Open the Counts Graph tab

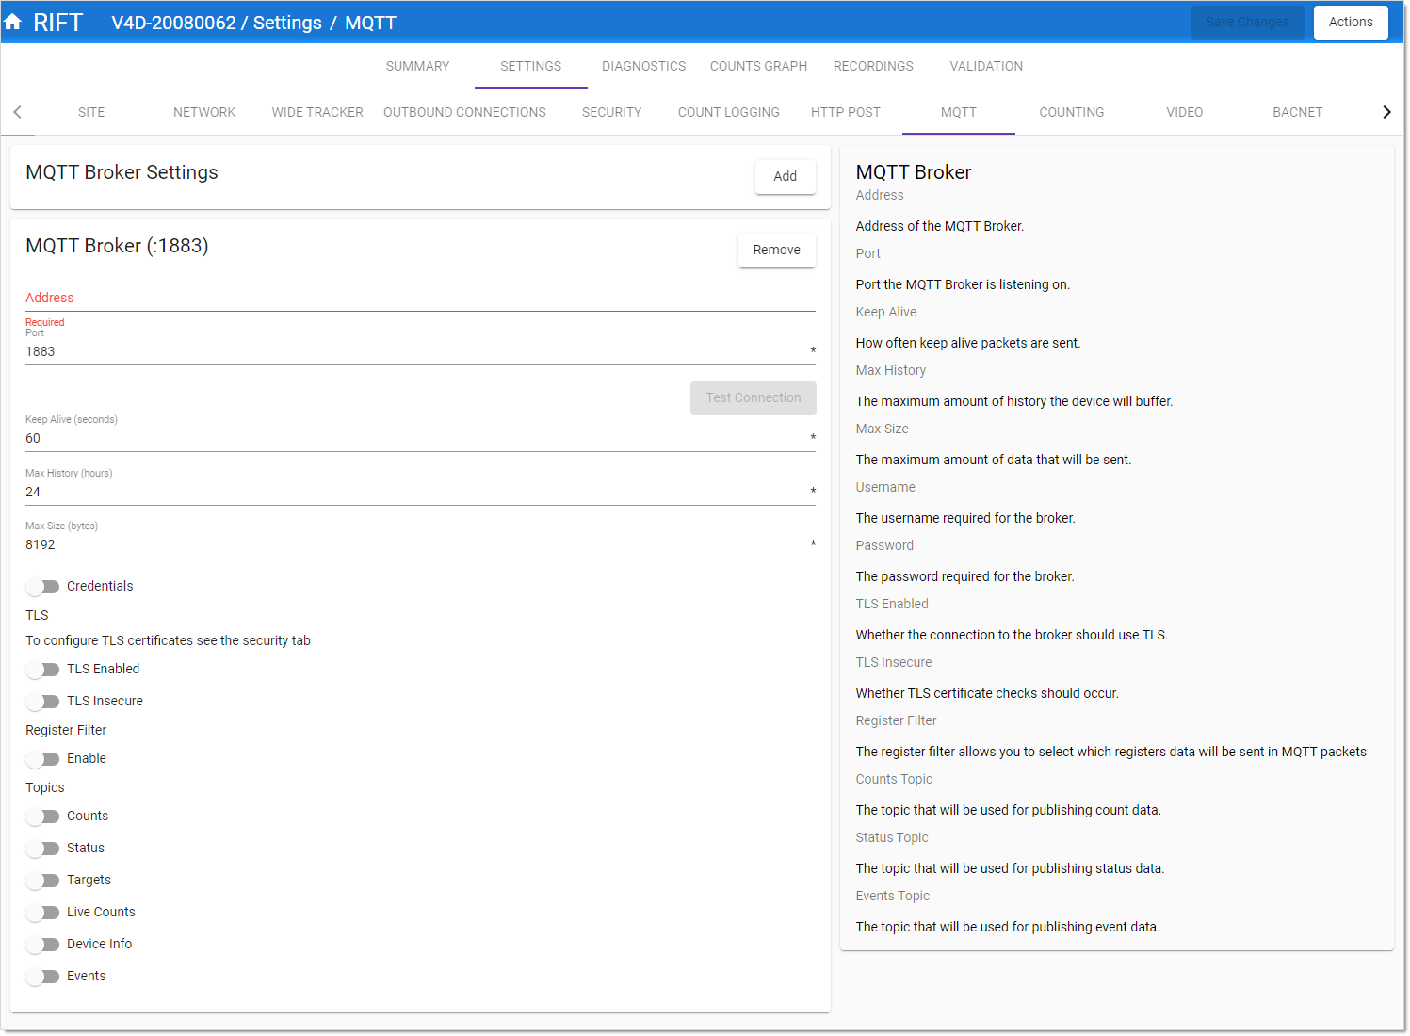click(758, 66)
